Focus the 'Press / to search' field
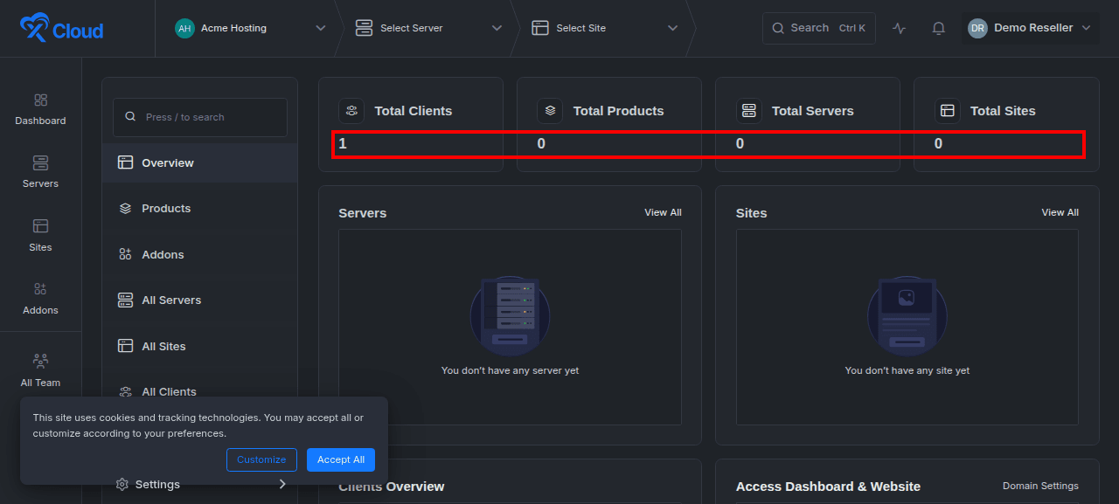 coord(200,117)
